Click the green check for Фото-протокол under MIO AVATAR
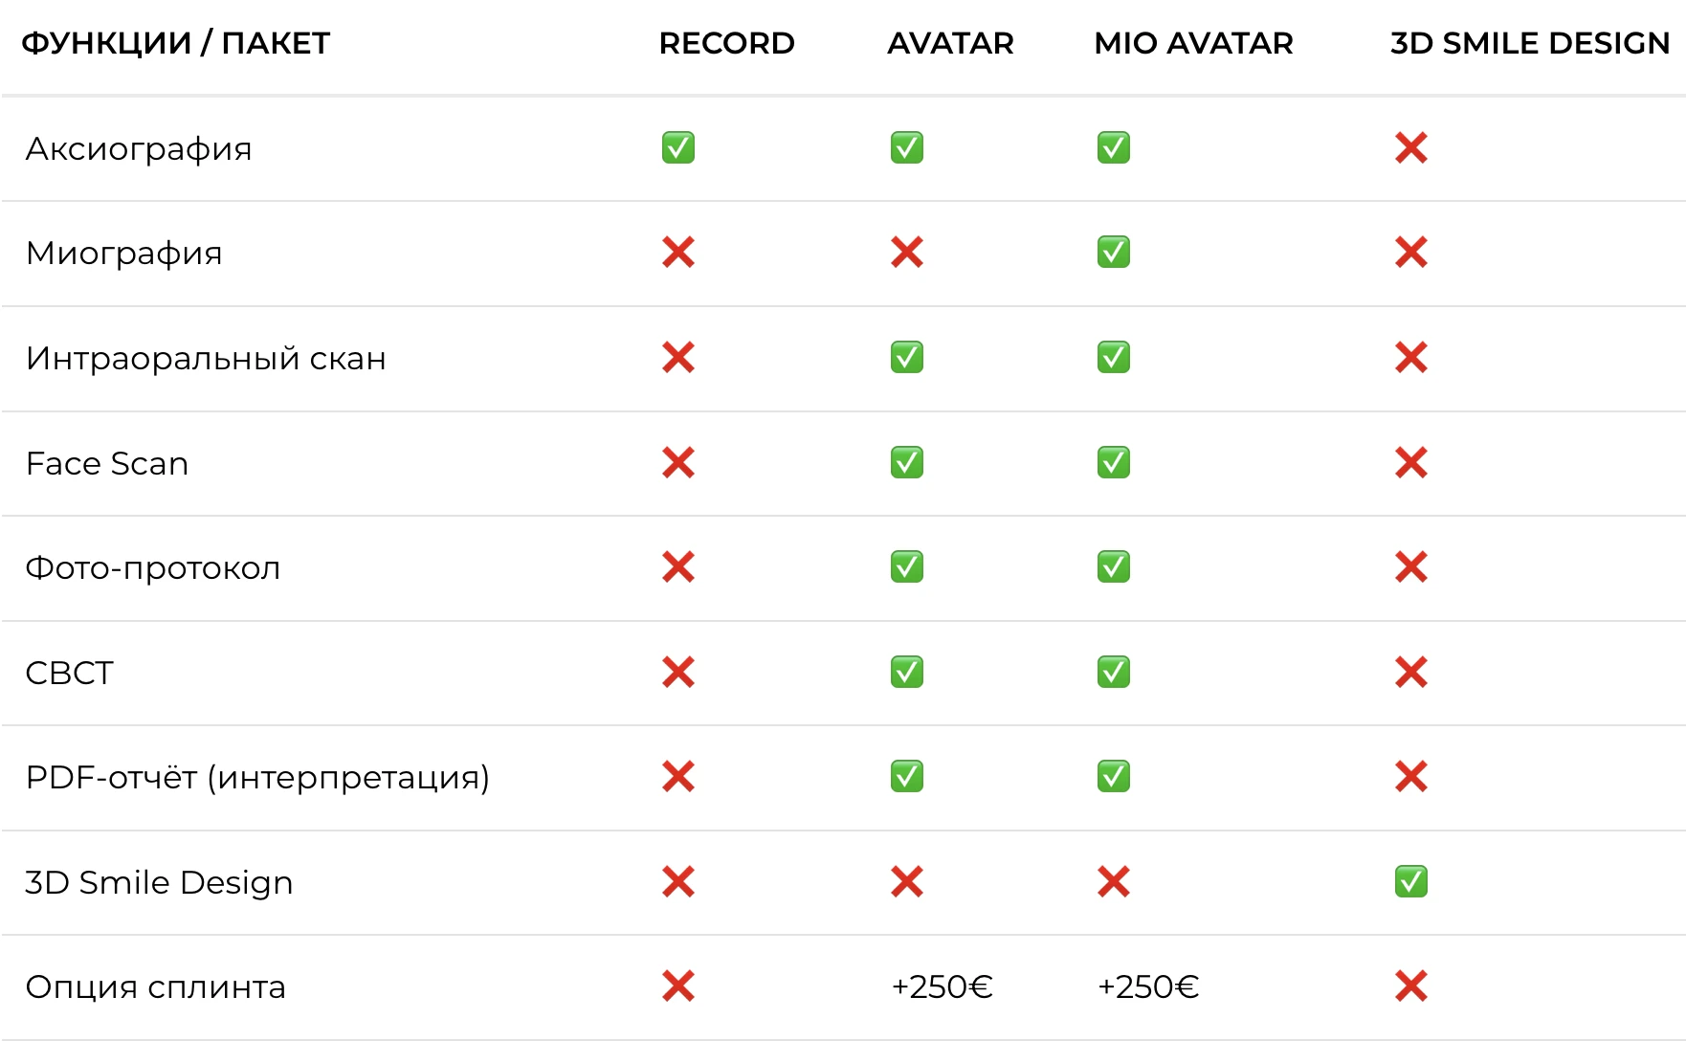Viewport: 1686px width, 1041px height. click(1113, 567)
